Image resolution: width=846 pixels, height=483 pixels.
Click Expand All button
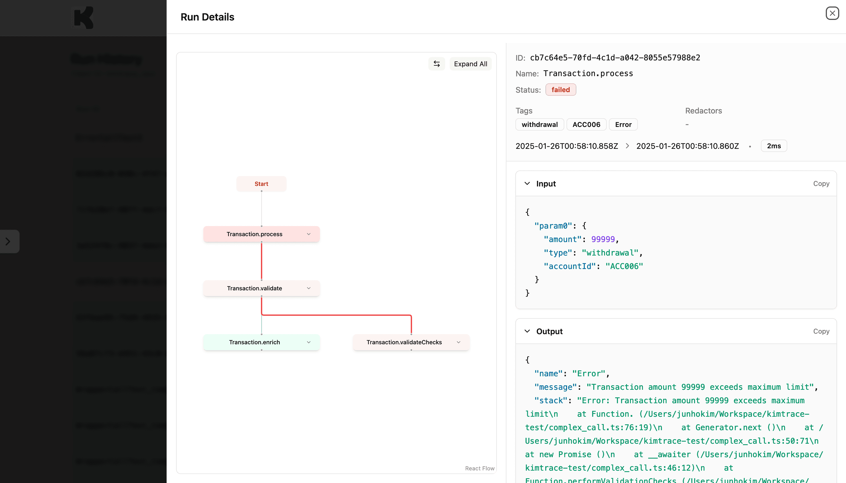click(470, 64)
